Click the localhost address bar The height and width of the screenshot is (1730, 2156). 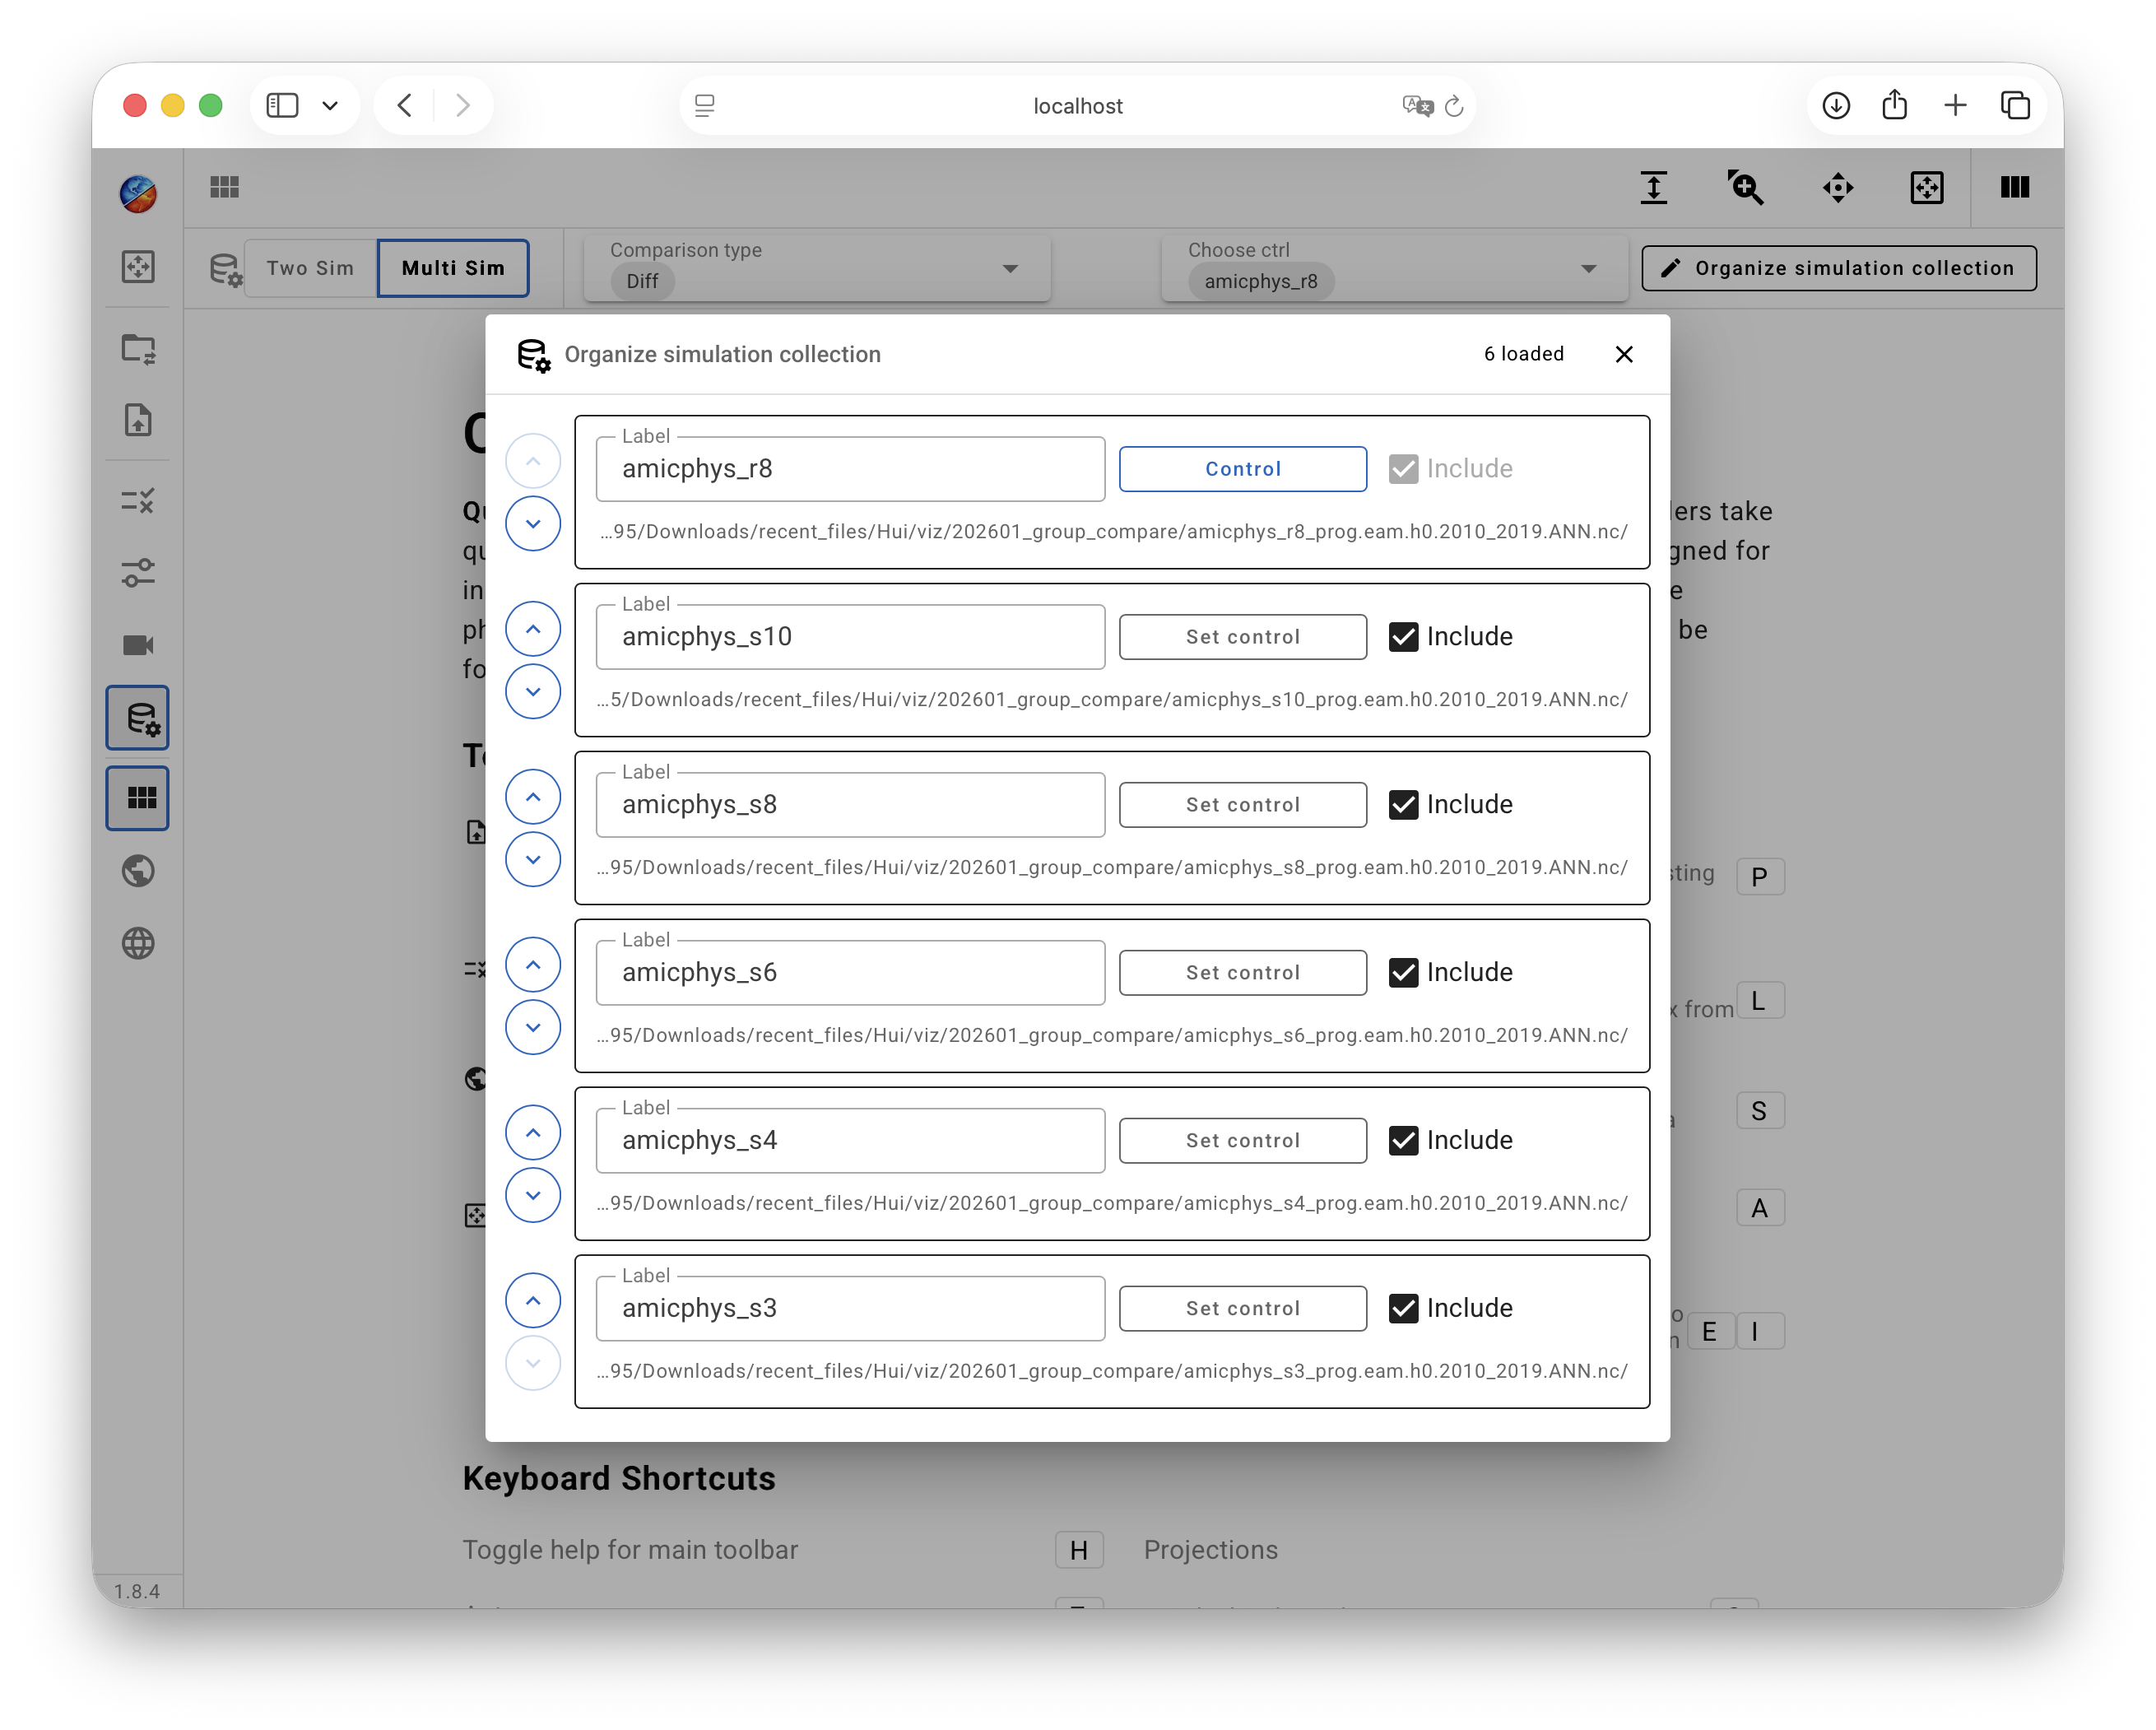[x=1077, y=105]
